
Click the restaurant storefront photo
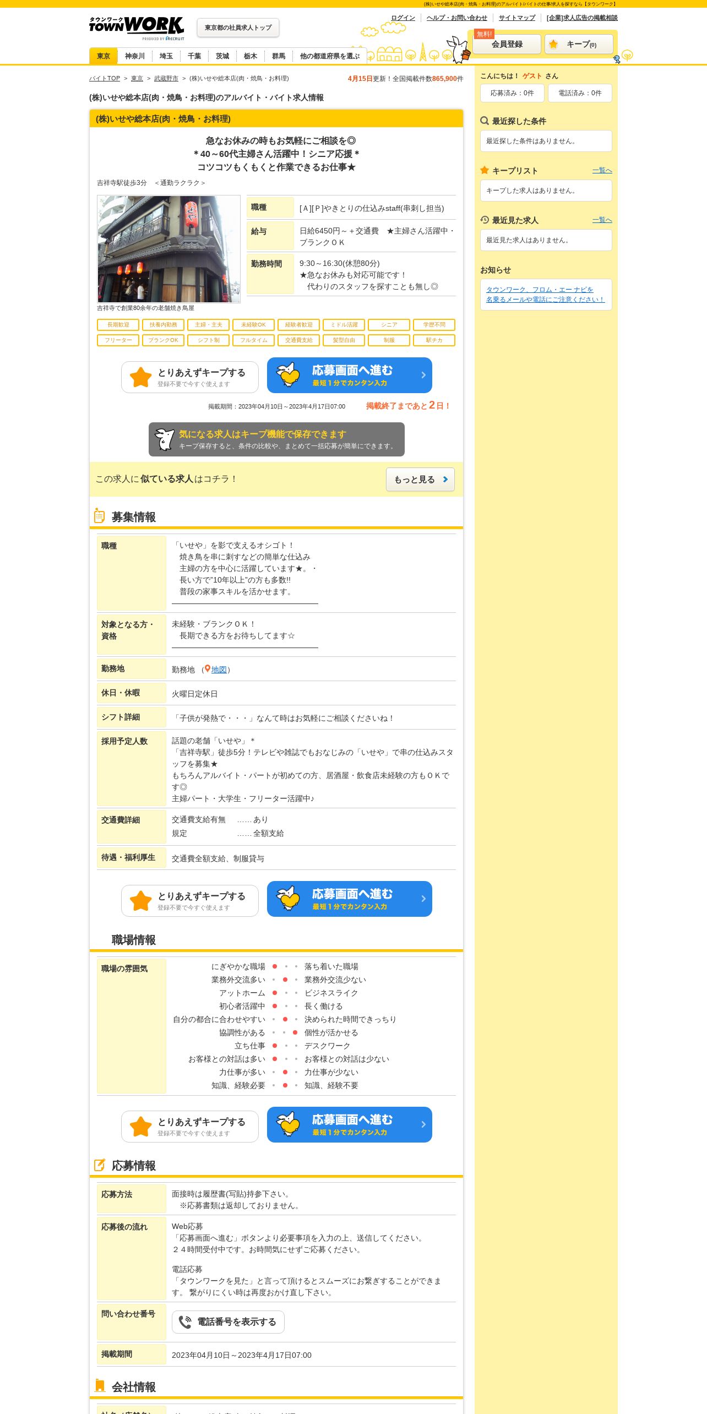(169, 249)
